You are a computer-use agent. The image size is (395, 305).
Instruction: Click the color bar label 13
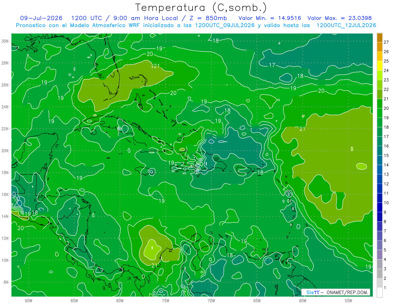click(386, 174)
